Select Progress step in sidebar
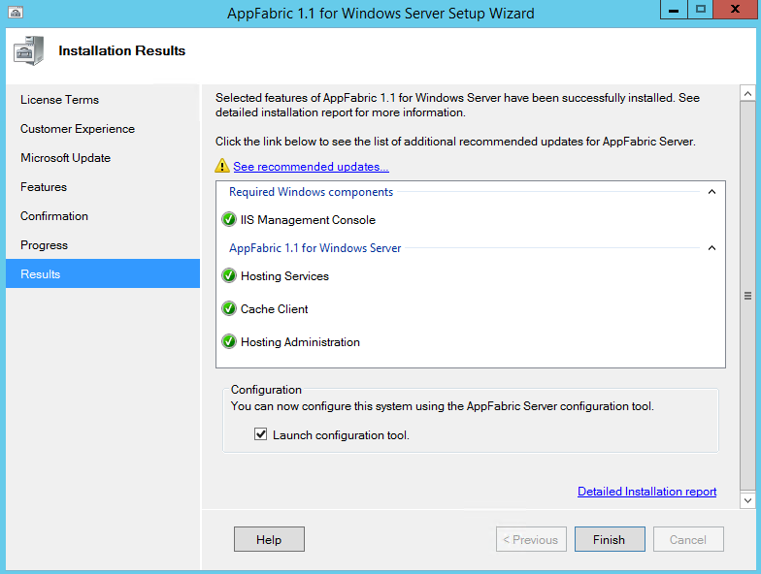The height and width of the screenshot is (574, 761). [103, 244]
